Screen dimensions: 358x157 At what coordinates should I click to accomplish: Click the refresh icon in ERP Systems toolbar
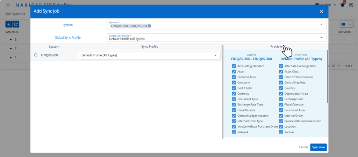point(15,24)
